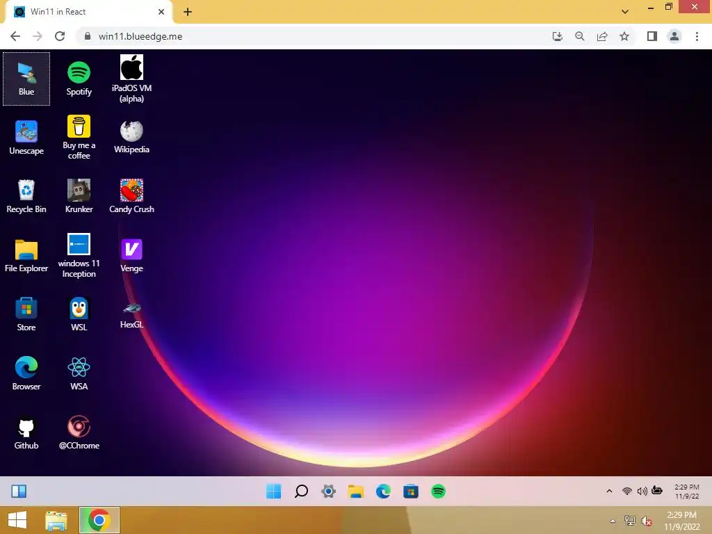Screen dimensions: 712x534
Task: Open the Browser (Edge) desktop icon
Action: 26,373
